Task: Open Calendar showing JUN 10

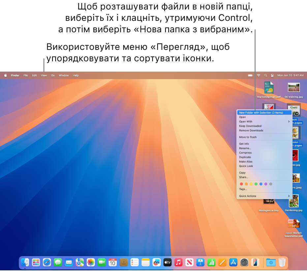Action: [113, 262]
